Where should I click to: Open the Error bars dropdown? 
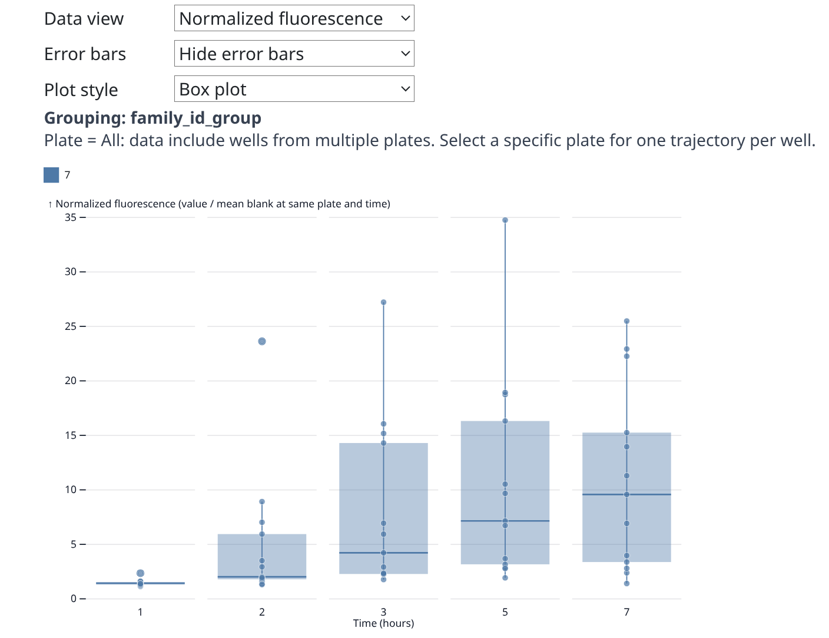(x=294, y=54)
